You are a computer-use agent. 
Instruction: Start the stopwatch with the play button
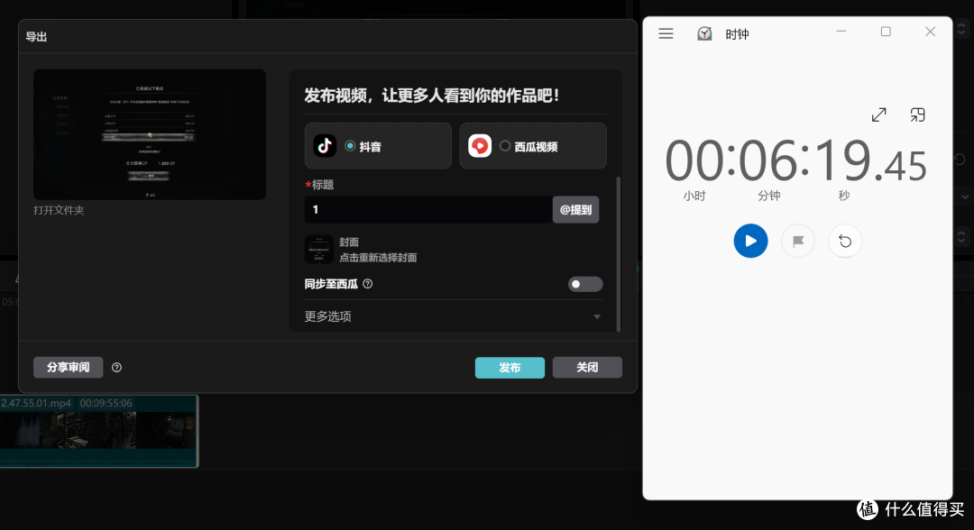(750, 241)
